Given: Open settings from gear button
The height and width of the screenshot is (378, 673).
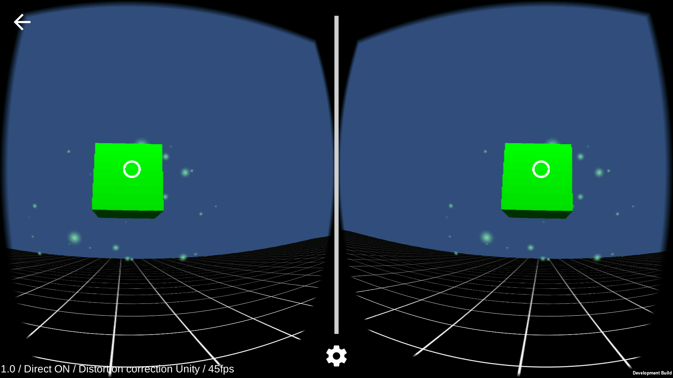Looking at the screenshot, I should point(336,355).
